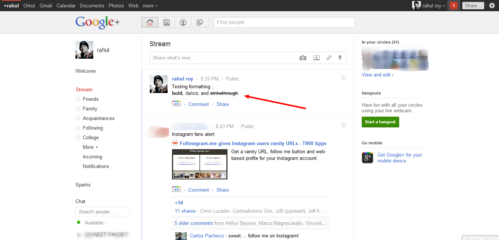499x240 pixels.
Task: Open Notifications in the sidebar
Action: 96,166
